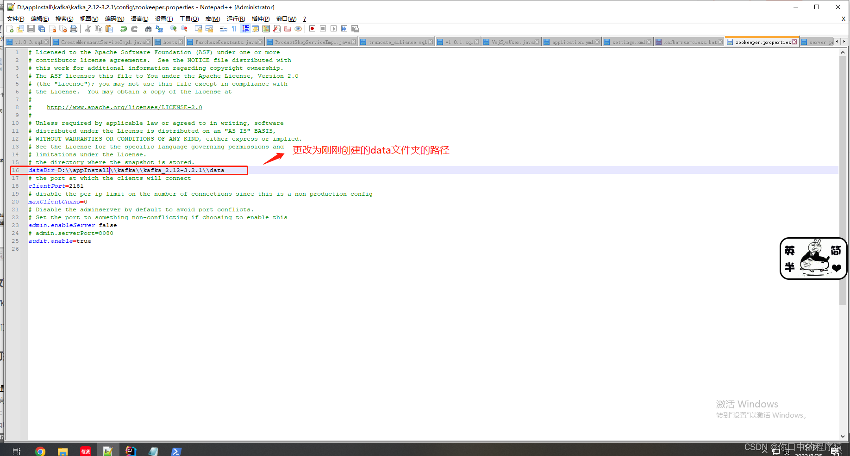Run macro multiple times icon

click(344, 29)
